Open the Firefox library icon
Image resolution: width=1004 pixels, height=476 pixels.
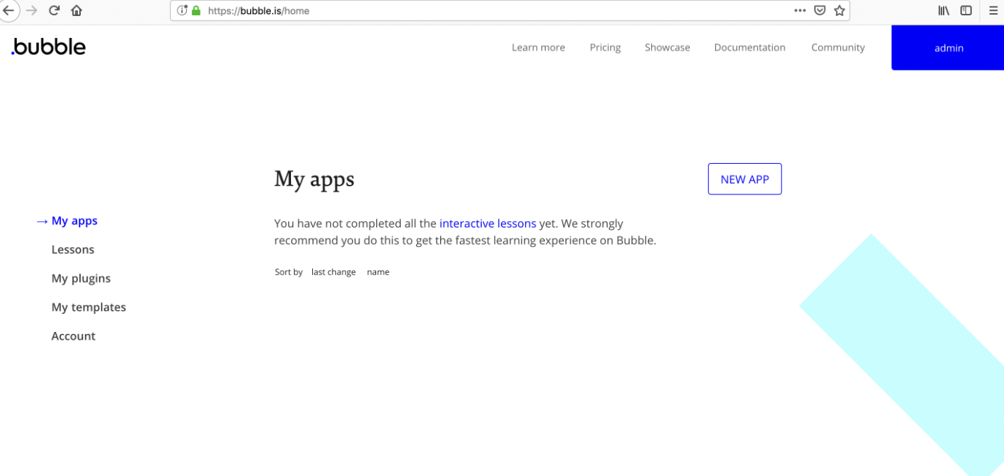coord(944,11)
